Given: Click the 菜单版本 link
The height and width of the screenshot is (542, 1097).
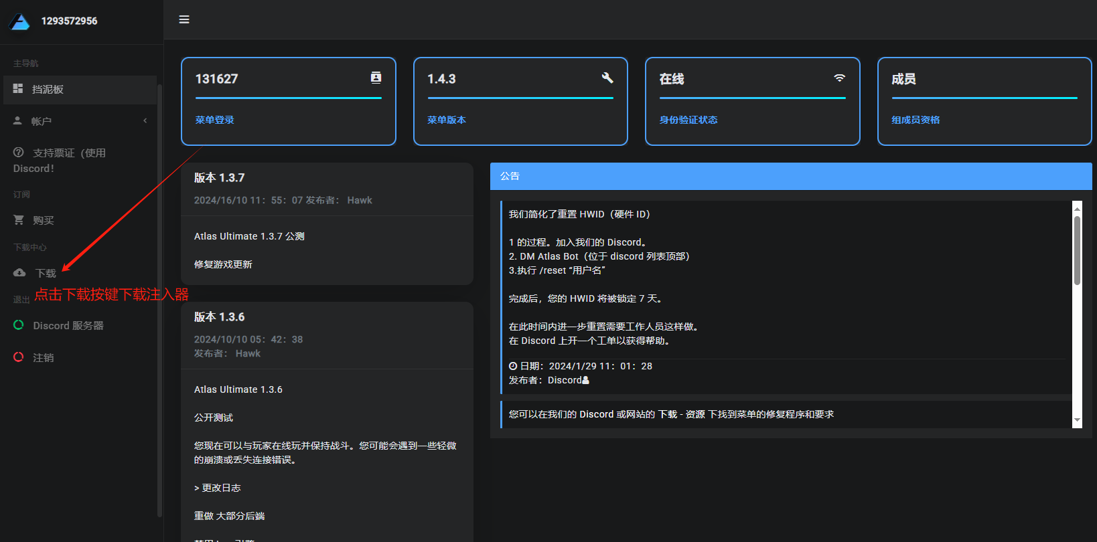Looking at the screenshot, I should pyautogui.click(x=447, y=120).
